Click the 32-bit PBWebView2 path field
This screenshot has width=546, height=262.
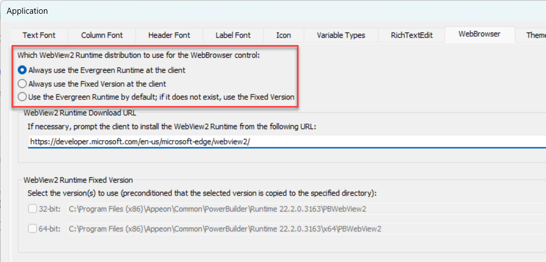(x=302, y=209)
